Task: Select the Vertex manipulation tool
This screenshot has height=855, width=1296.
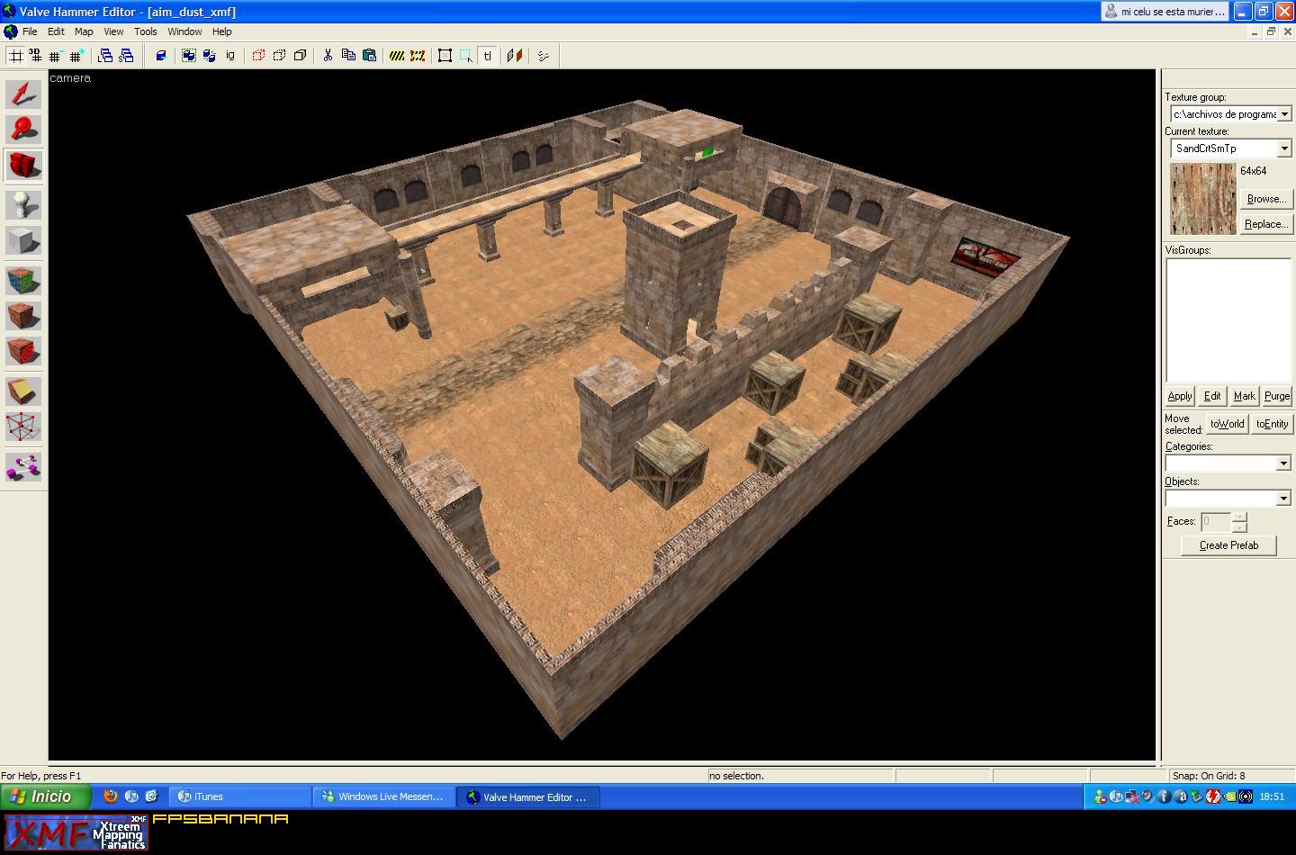Action: 22,427
